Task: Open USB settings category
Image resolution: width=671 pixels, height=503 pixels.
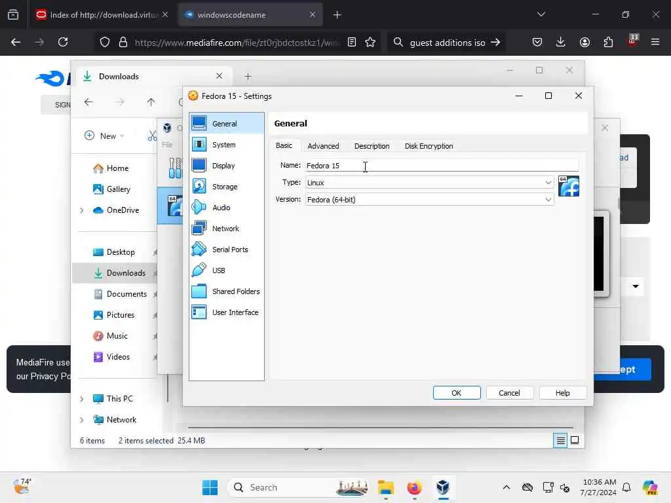Action: (x=226, y=270)
